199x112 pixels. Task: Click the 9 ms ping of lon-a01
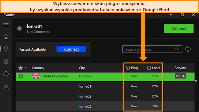pos(134,86)
